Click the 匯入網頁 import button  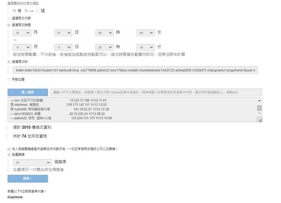point(27,92)
